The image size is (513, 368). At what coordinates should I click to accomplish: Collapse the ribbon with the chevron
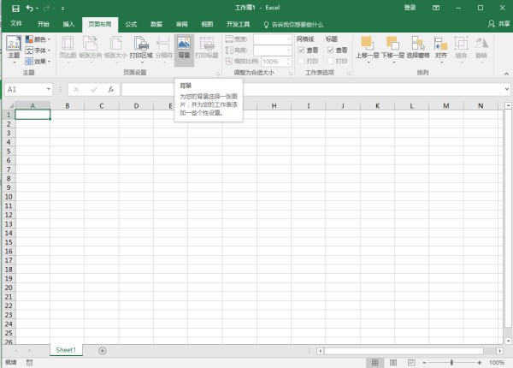click(506, 74)
